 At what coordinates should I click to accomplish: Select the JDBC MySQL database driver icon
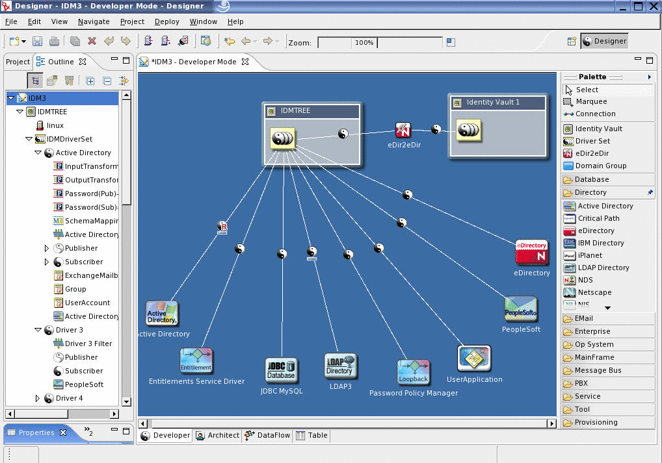click(x=281, y=369)
